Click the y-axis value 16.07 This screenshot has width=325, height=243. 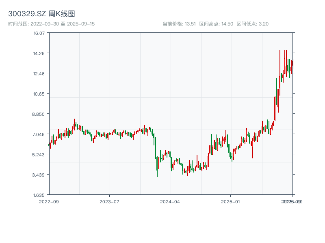click(x=39, y=33)
